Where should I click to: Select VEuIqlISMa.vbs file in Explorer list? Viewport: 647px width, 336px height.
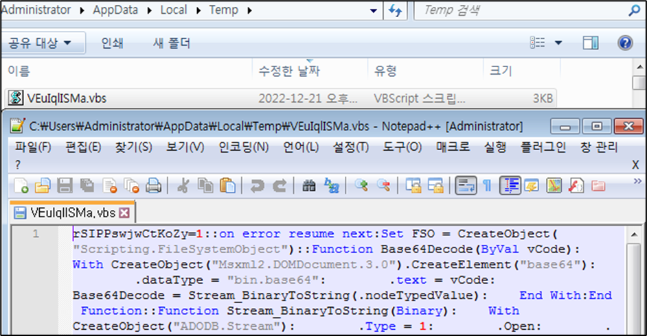(x=281, y=98)
